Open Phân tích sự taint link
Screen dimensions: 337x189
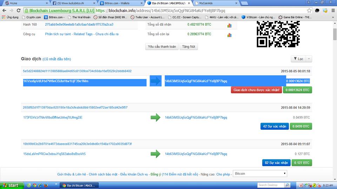58,34
